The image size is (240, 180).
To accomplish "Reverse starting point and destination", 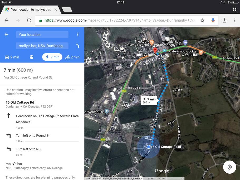I will point(78,46).
